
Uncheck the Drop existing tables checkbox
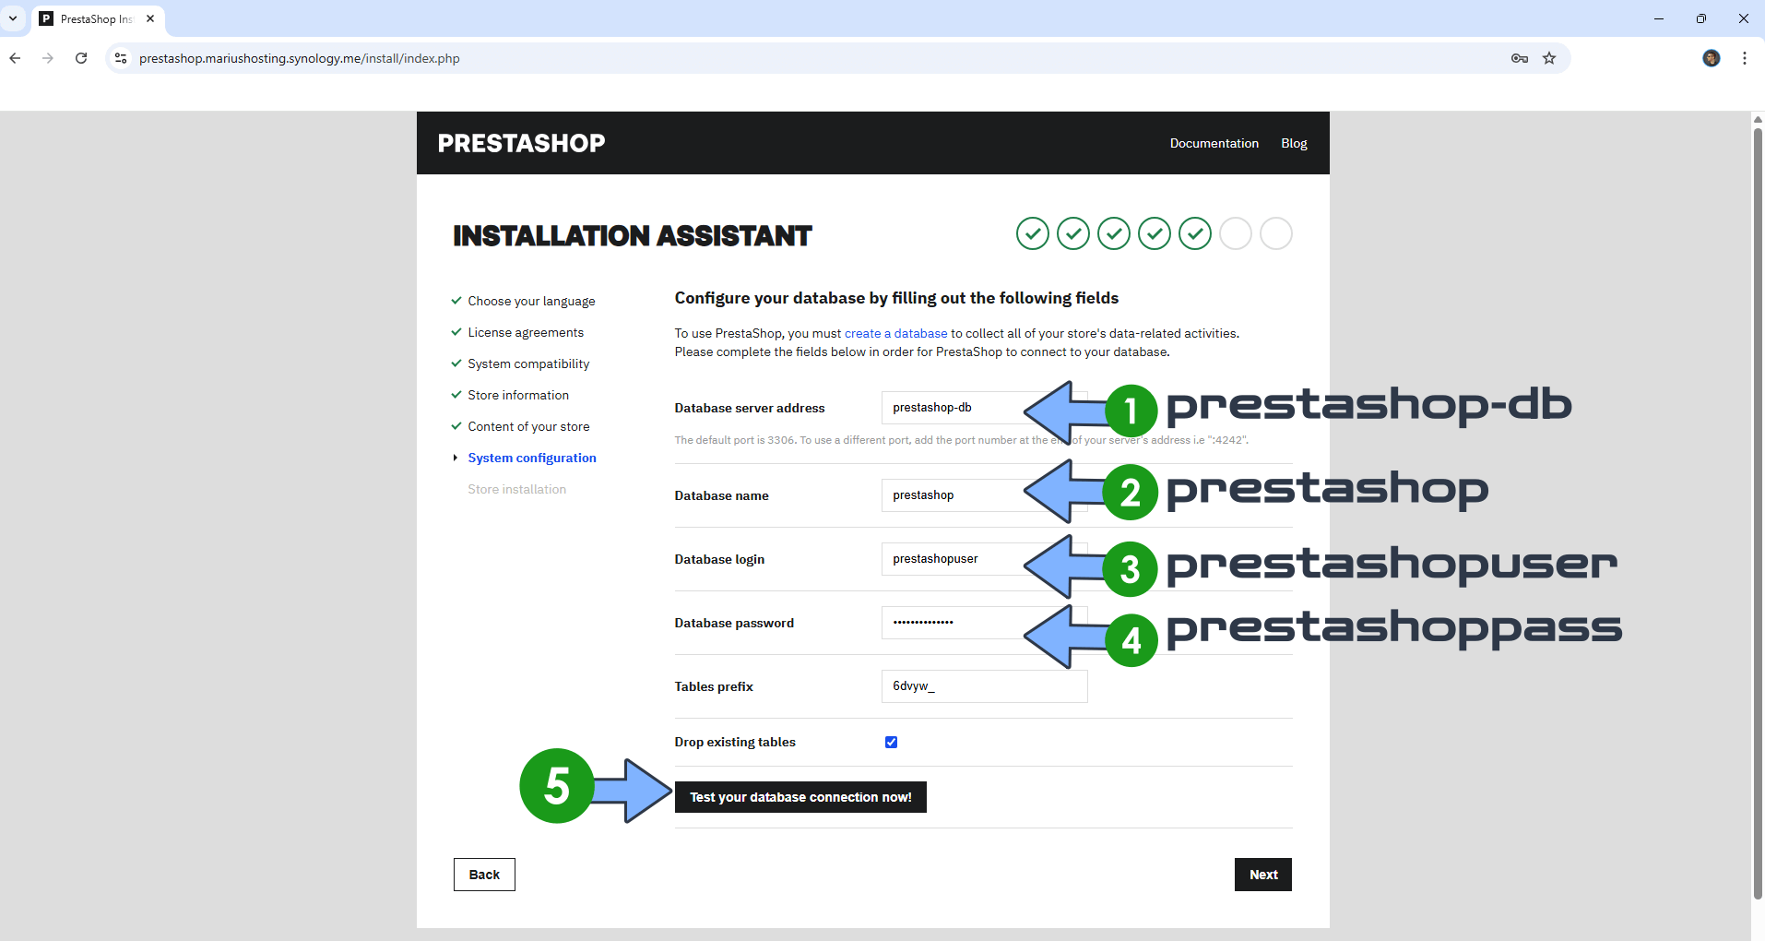(890, 741)
